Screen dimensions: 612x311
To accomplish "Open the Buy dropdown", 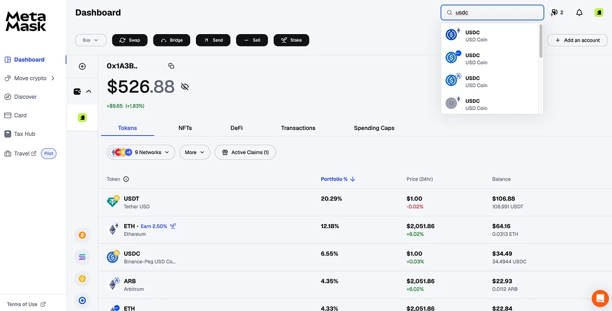I will [91, 40].
